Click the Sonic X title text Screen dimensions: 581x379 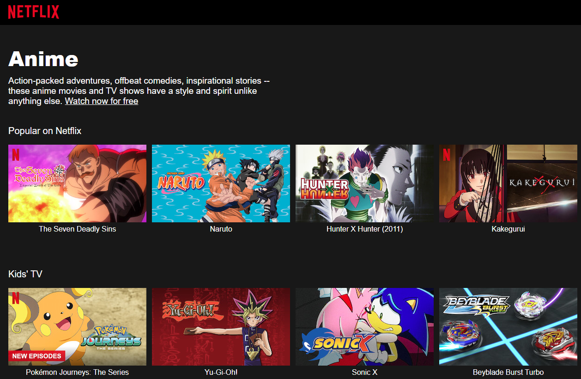(x=364, y=372)
